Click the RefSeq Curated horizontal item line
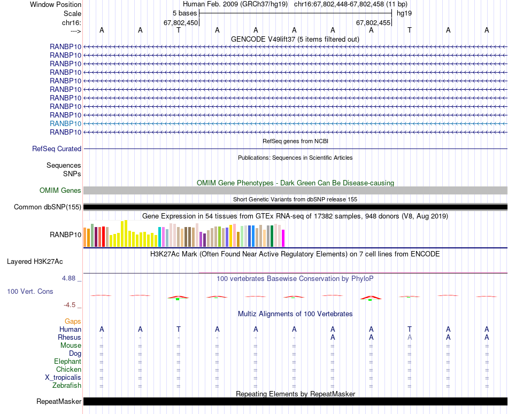This screenshot has height=414, width=508. [x=295, y=149]
